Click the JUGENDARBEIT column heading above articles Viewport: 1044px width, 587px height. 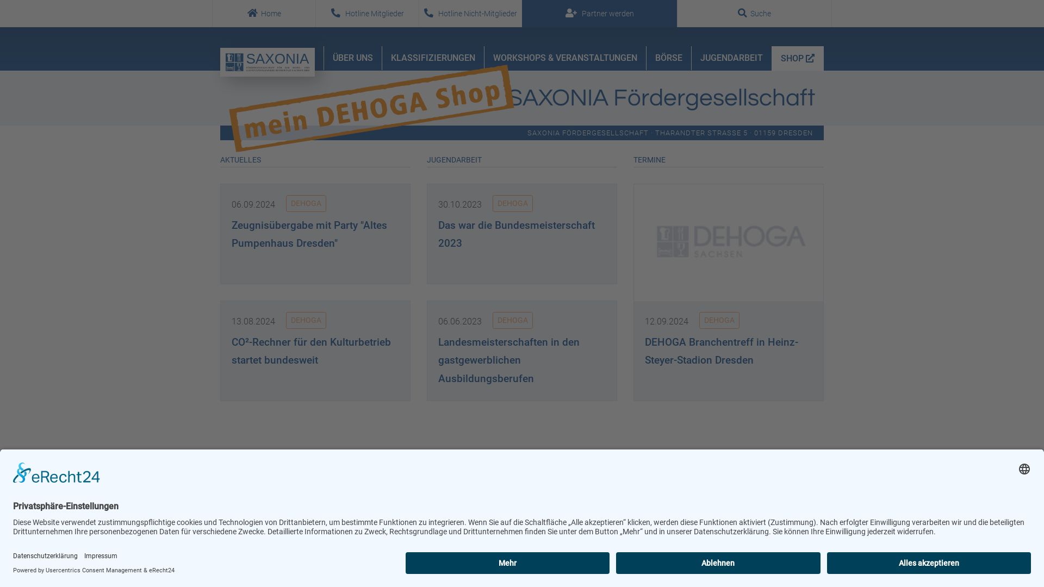point(454,160)
